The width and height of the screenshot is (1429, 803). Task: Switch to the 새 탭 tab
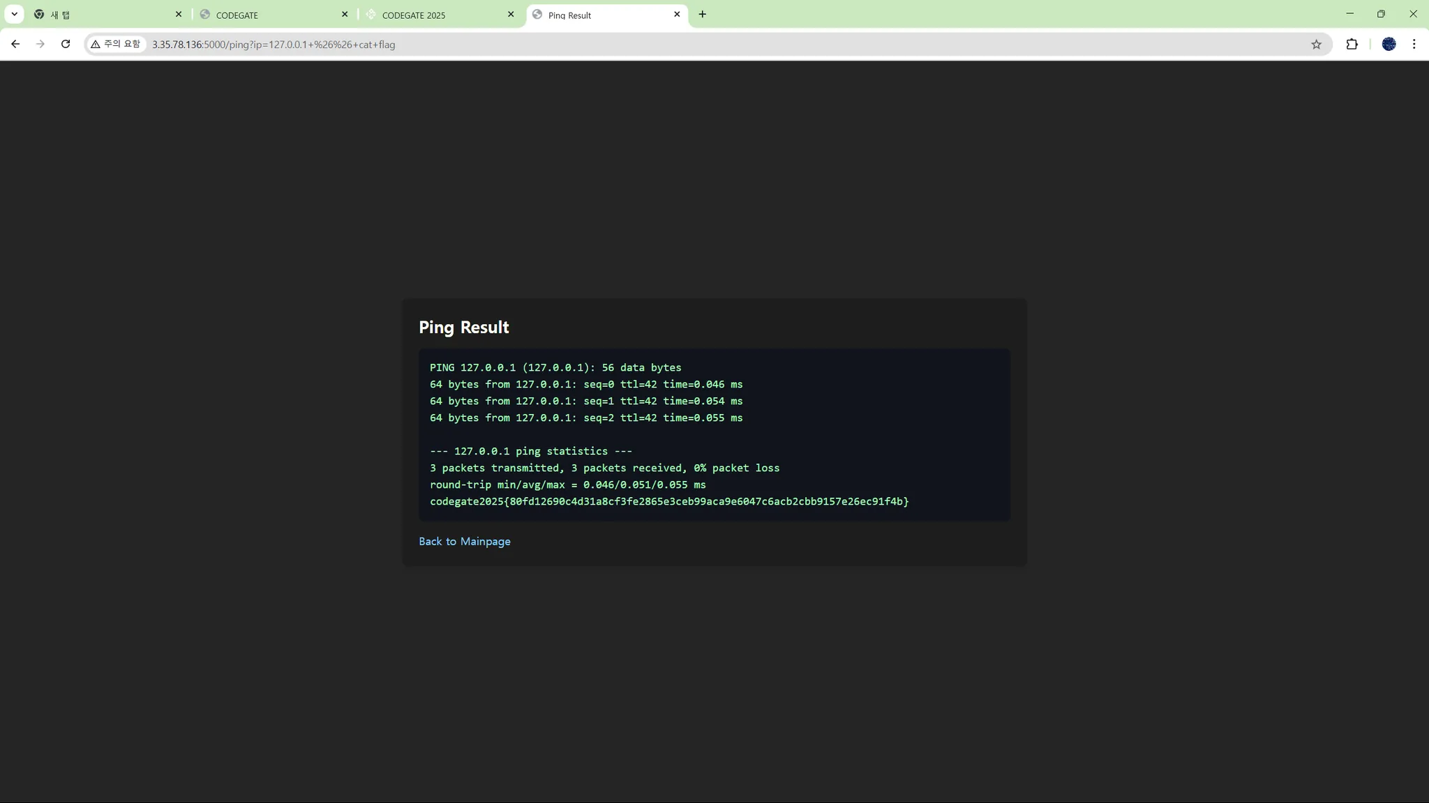tap(105, 15)
